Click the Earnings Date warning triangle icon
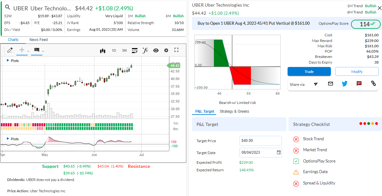The height and width of the screenshot is (196, 382). point(296,172)
